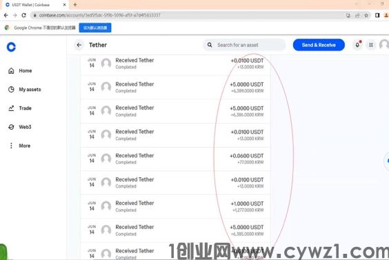Click the avatar in the +1.0000 USDT row
This screenshot has height=260, width=389.
pos(106,206)
